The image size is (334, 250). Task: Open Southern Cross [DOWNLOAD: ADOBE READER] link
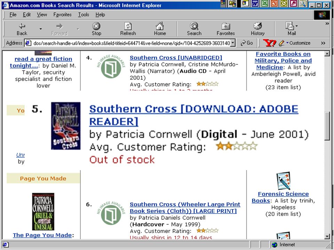[x=194, y=115]
